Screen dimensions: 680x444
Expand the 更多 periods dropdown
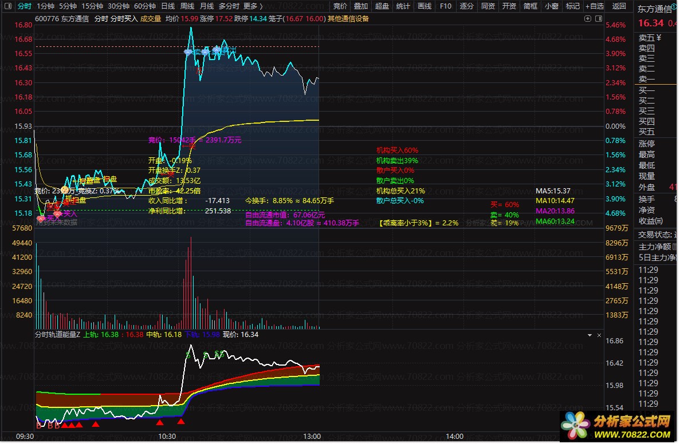tap(253, 6)
